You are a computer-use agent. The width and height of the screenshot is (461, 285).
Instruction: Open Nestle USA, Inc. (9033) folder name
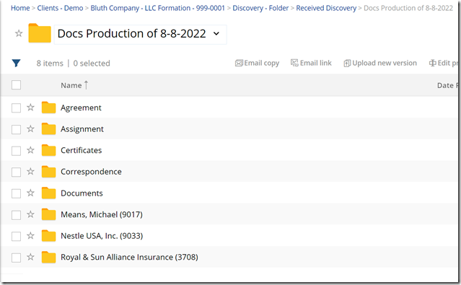pos(102,236)
